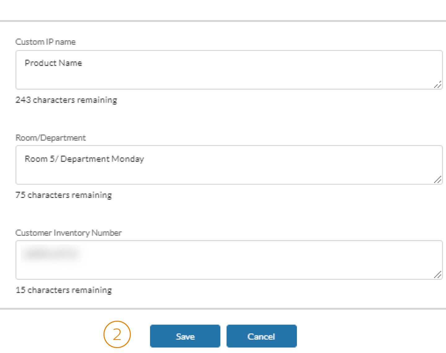
Task: Click the "Custom IP name" field label
Action: (46, 42)
